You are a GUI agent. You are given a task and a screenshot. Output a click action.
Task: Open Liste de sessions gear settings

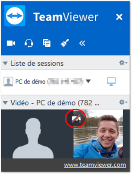click(123, 63)
